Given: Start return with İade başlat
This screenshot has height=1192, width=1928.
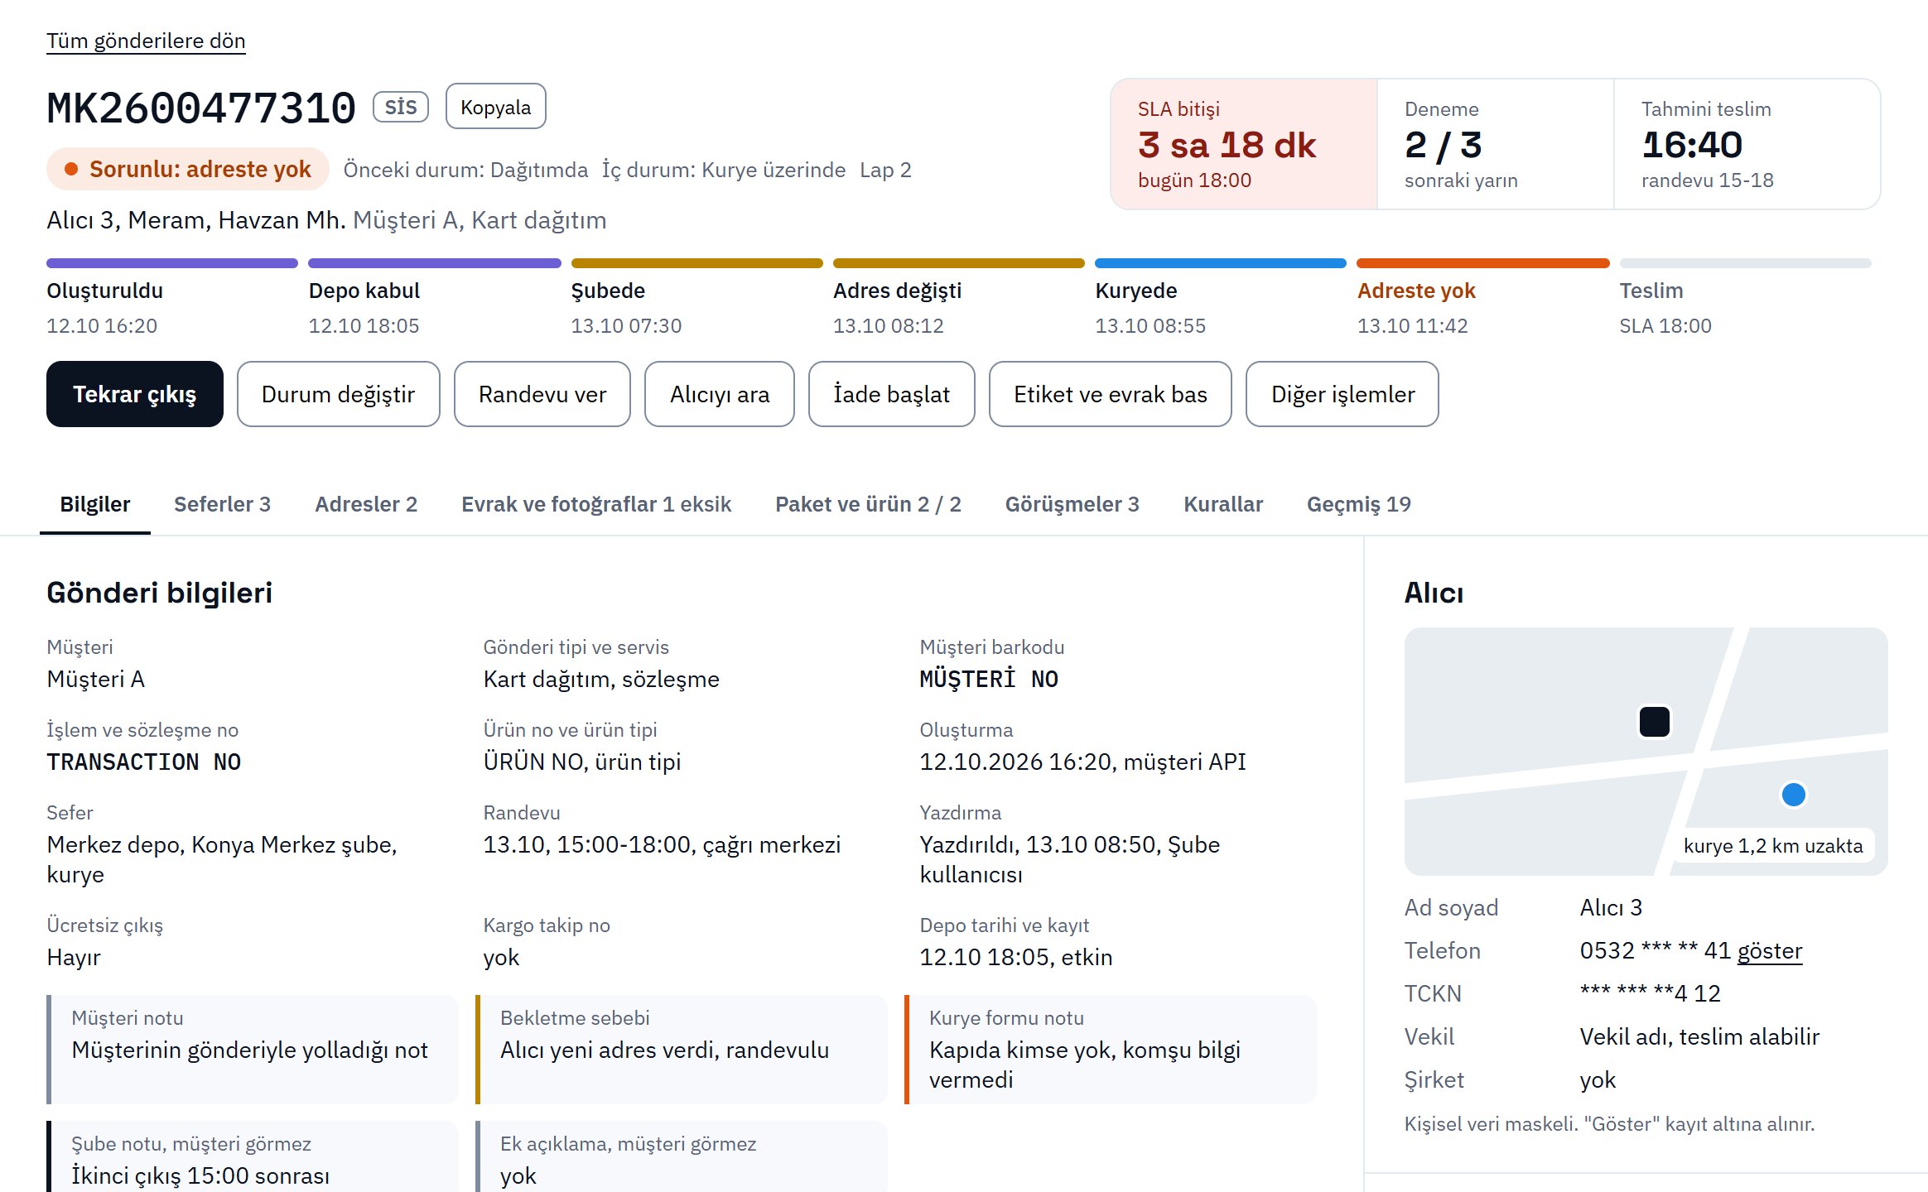Looking at the screenshot, I should point(891,394).
